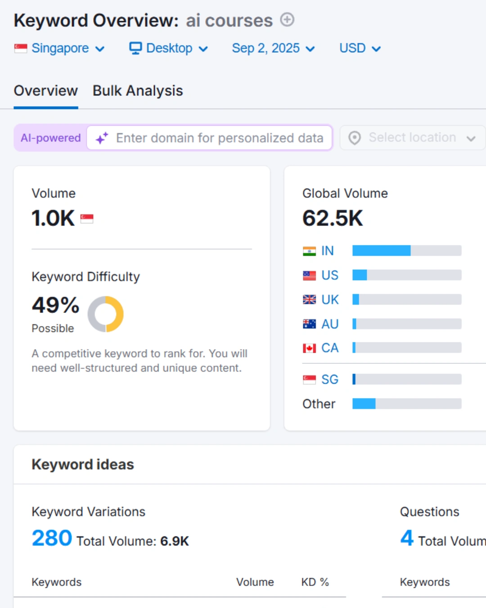The width and height of the screenshot is (486, 608).
Task: Click the Singapore flag next to Volume
Action: [x=87, y=219]
